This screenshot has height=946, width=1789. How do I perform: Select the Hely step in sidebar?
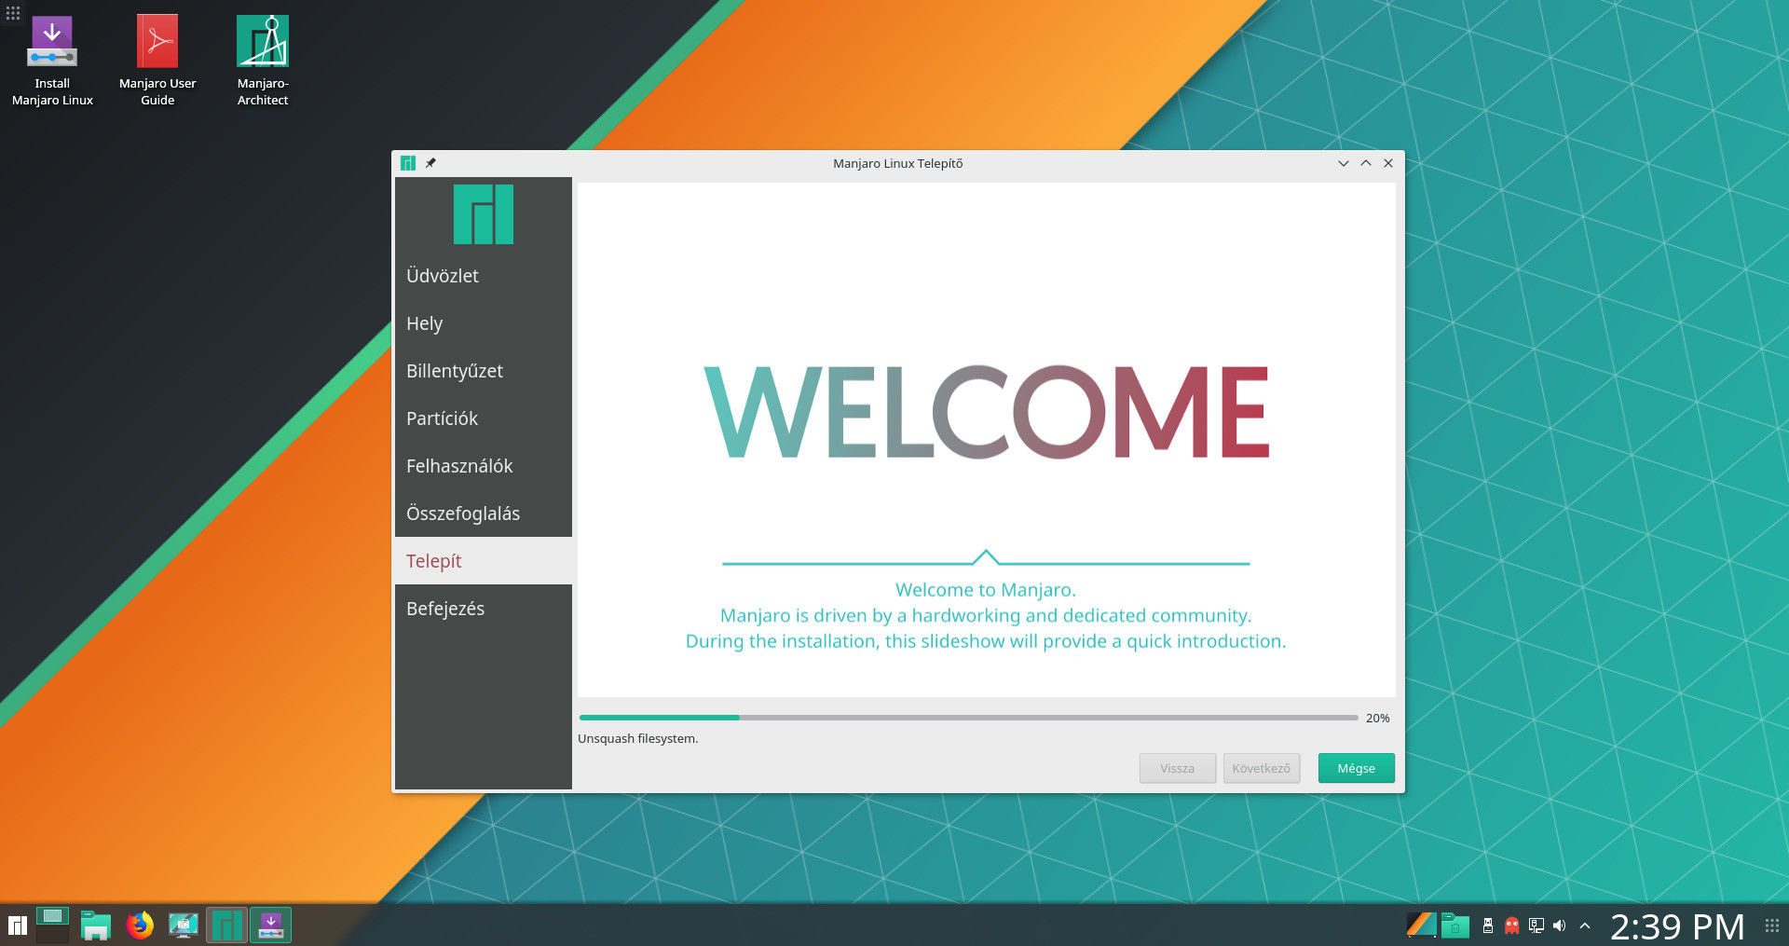click(484, 323)
